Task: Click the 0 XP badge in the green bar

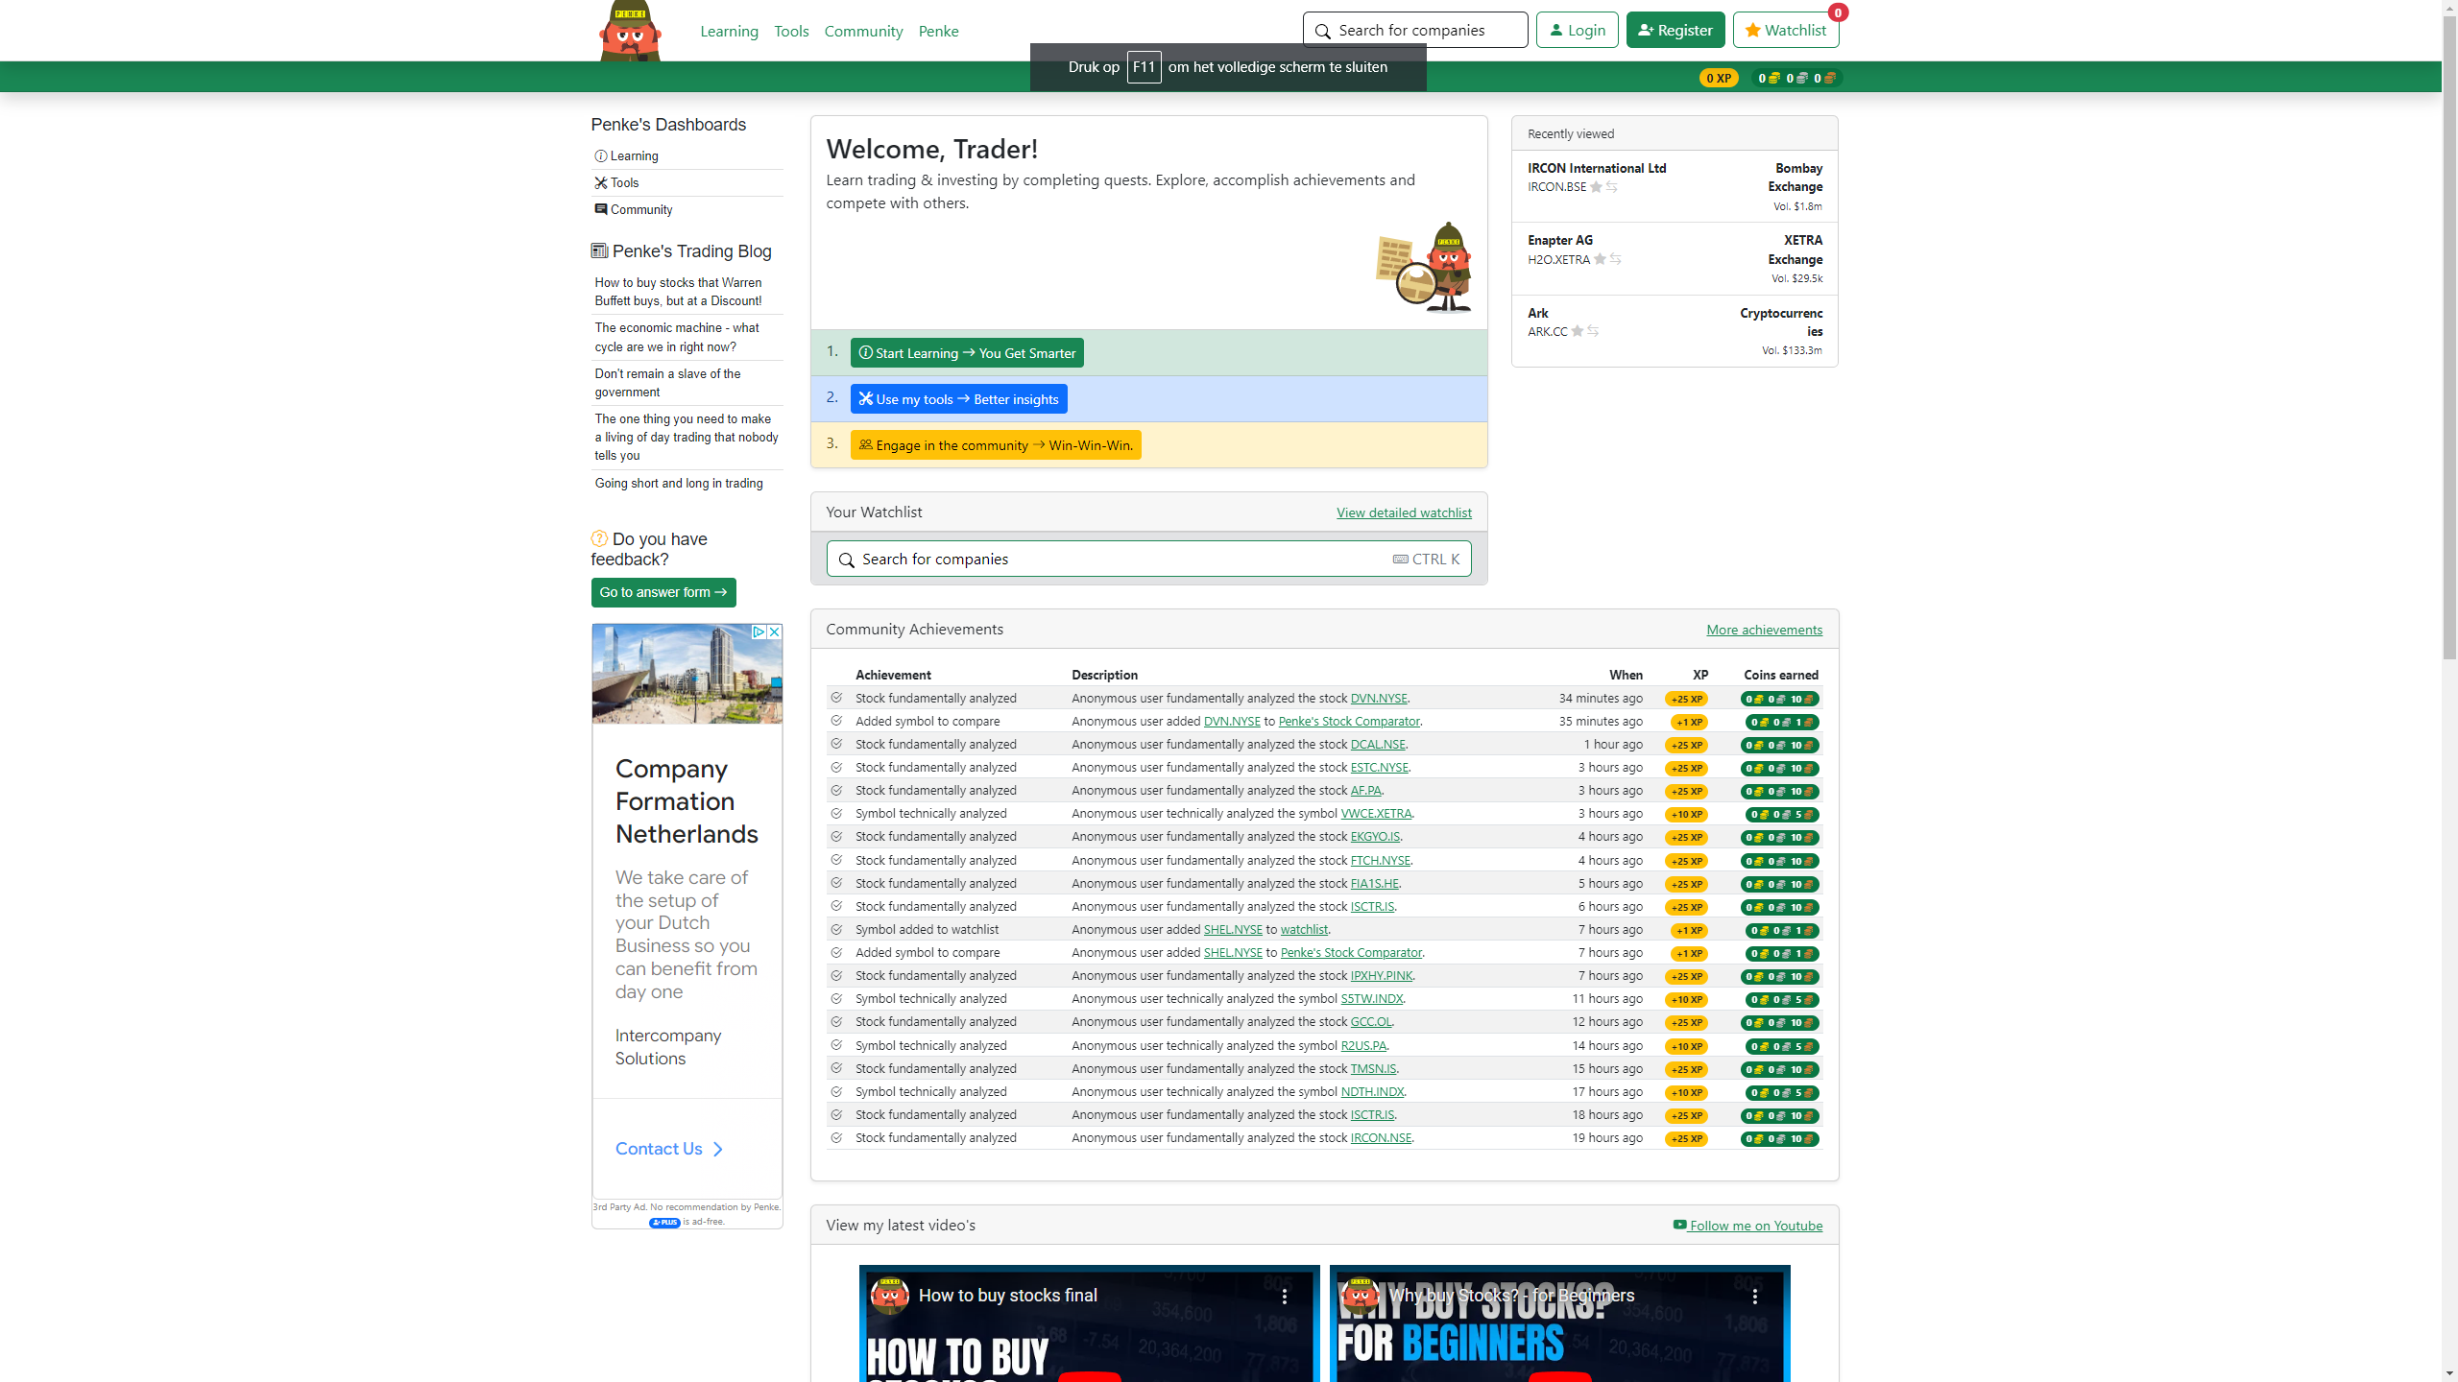Action: click(x=1718, y=78)
